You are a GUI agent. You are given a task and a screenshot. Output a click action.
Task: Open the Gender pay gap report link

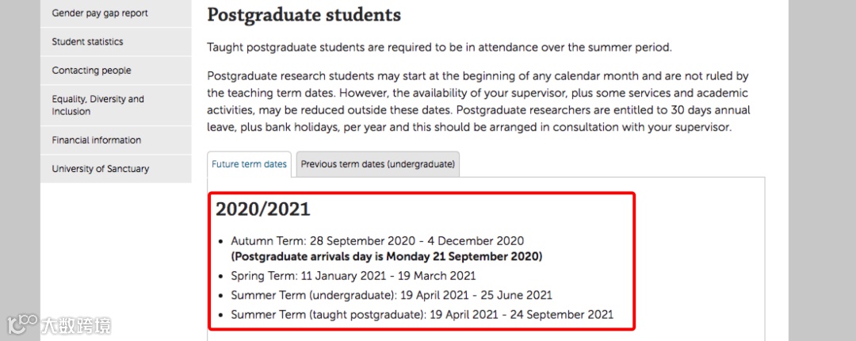tap(100, 13)
